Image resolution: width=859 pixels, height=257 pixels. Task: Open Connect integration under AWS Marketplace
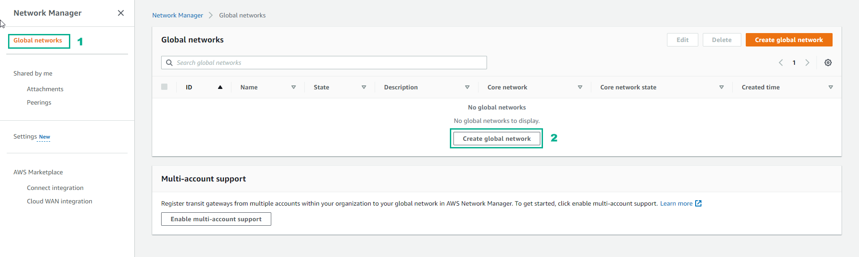click(55, 188)
